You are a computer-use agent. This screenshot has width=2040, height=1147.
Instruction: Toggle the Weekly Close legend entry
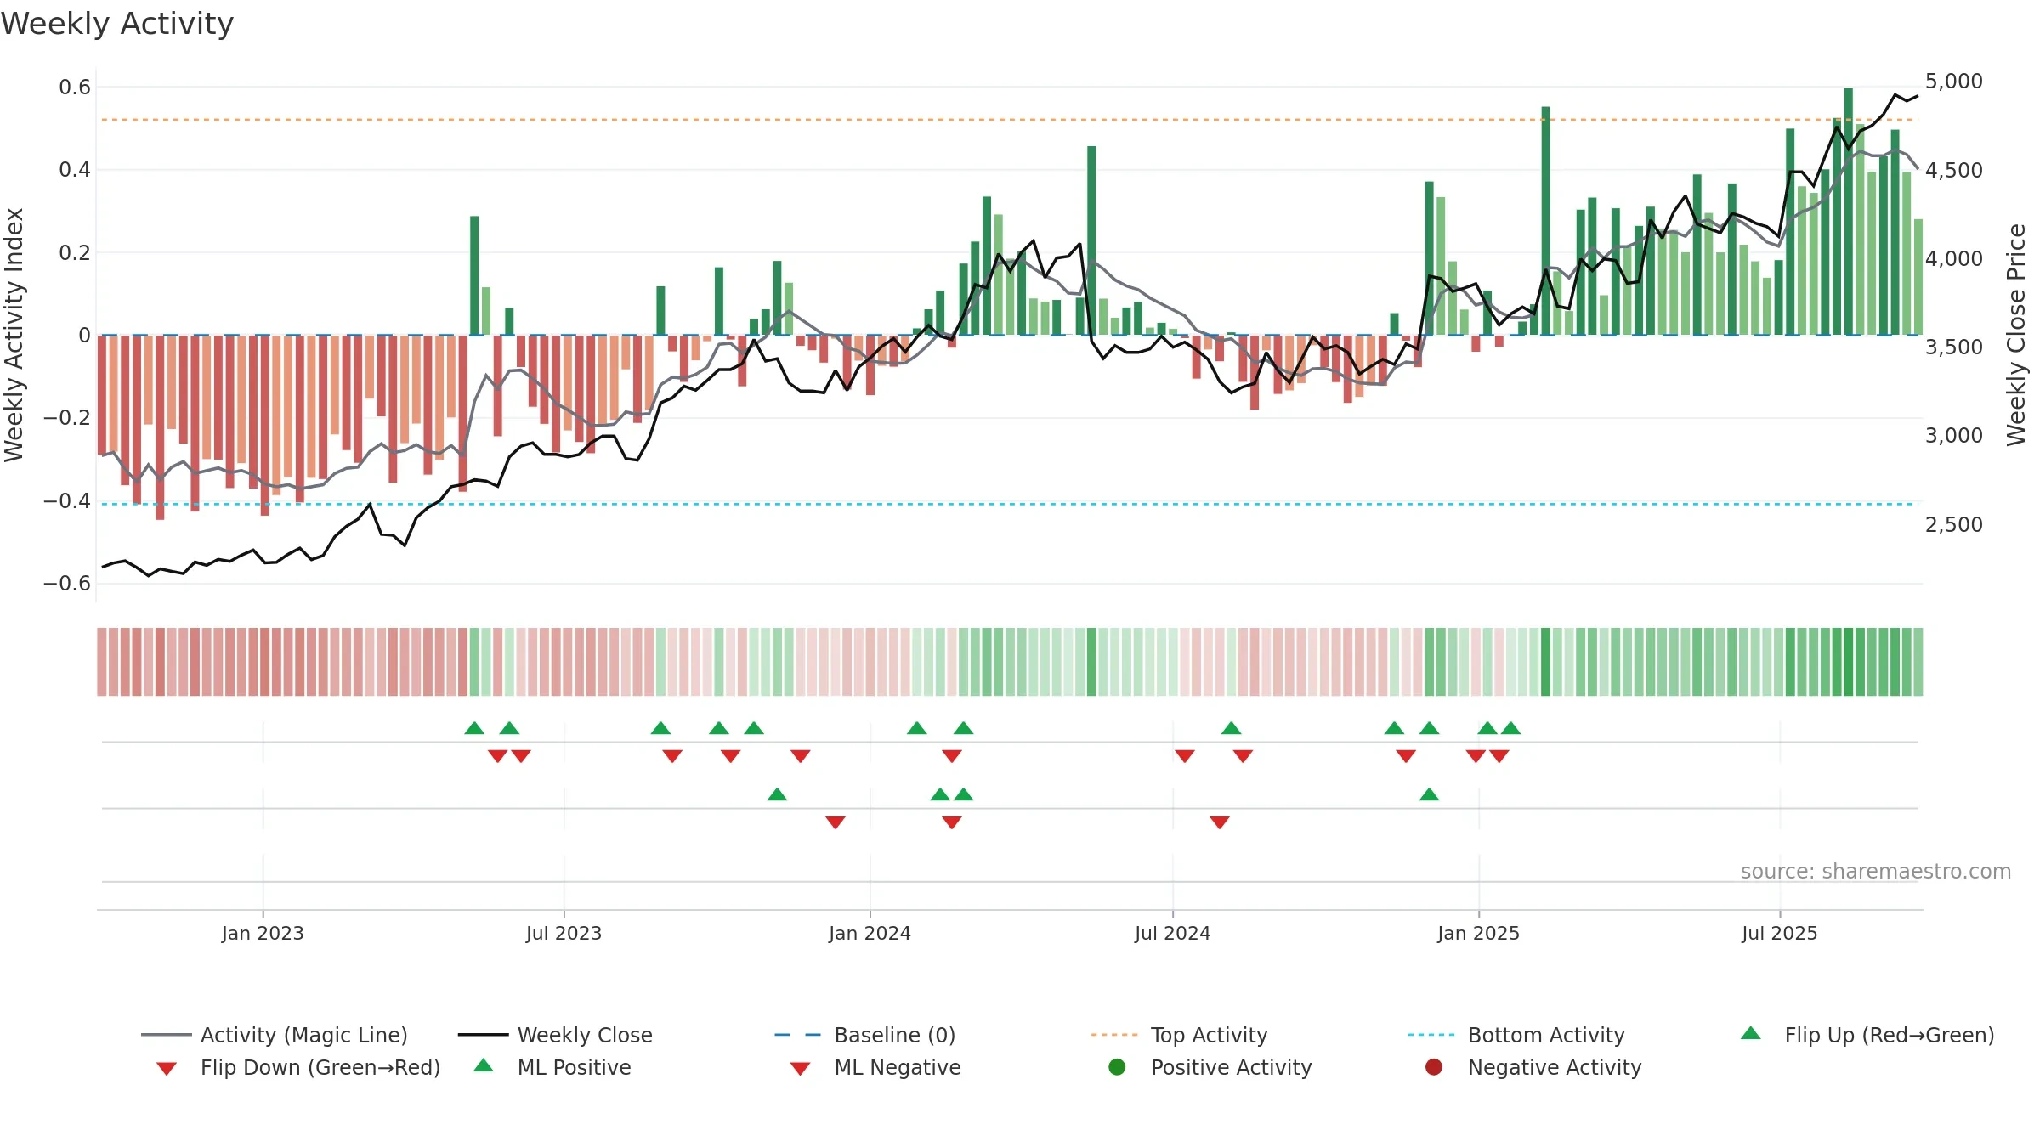tap(555, 1035)
